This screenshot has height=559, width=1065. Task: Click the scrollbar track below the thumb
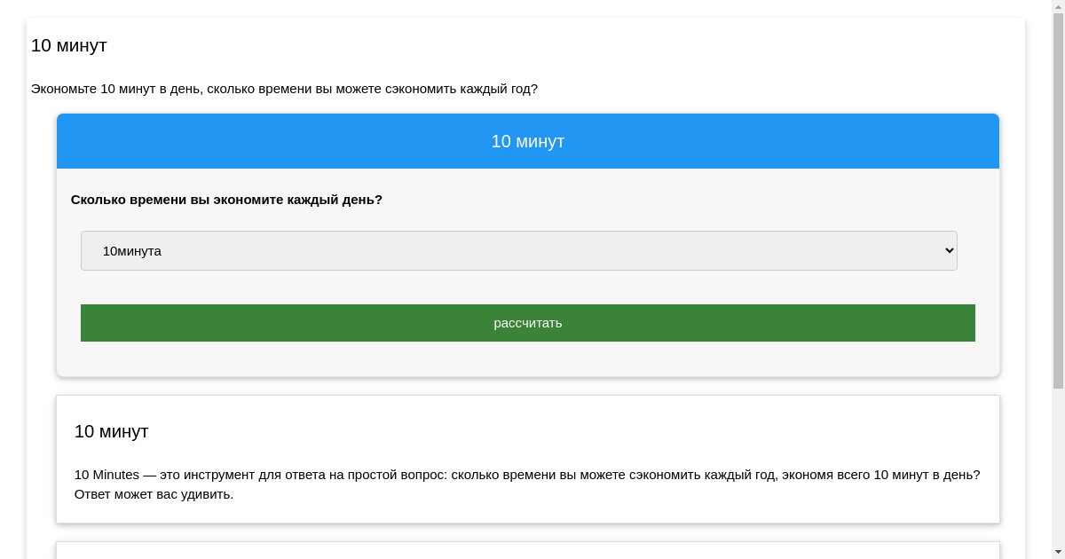[1058, 470]
